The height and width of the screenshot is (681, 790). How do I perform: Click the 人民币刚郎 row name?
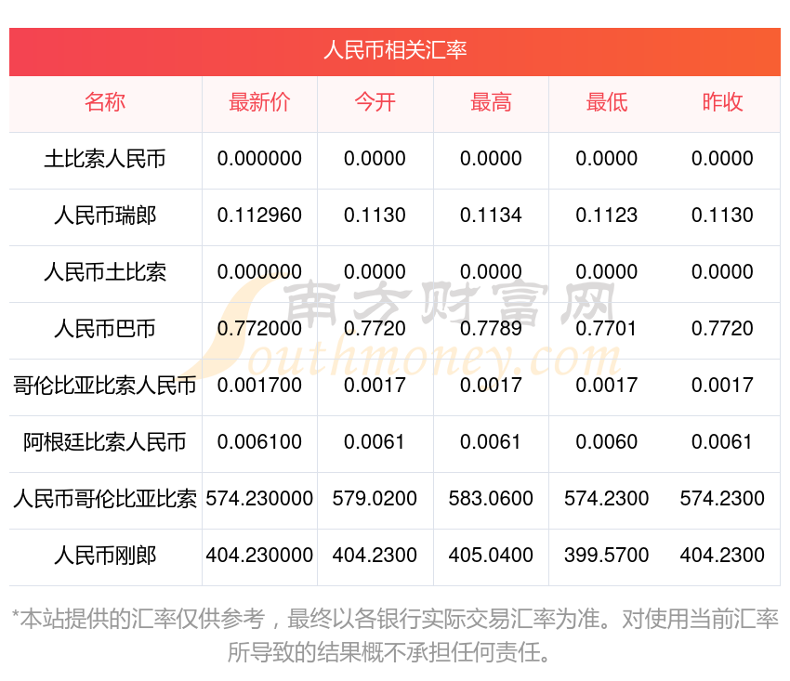105,557
